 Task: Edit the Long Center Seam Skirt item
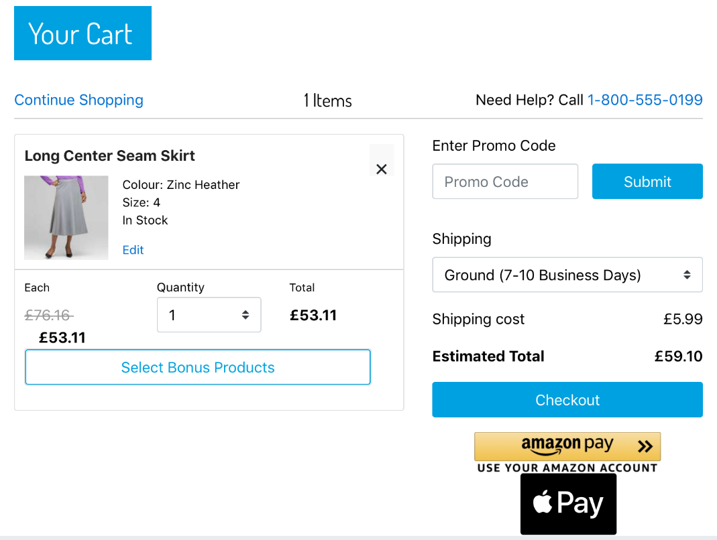point(133,250)
